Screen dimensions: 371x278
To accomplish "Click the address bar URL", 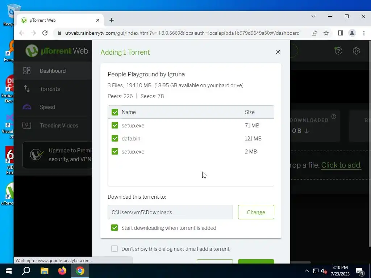I will pos(182,33).
